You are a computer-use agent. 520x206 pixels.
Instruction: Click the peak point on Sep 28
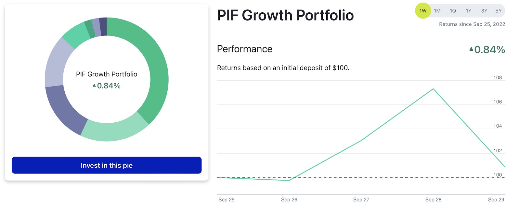pos(433,89)
